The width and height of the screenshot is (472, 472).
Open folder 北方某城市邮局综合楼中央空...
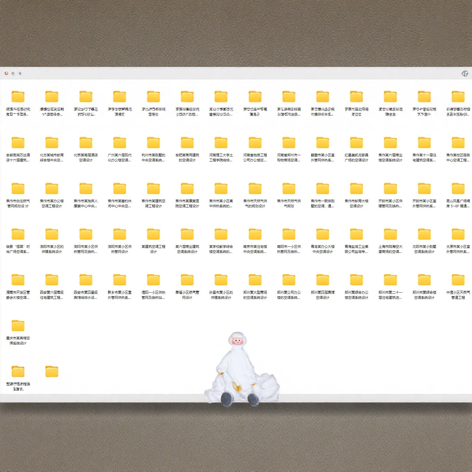tap(52, 143)
